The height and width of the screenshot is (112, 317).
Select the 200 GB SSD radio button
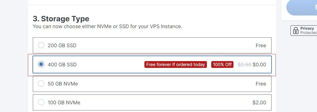tap(41, 45)
